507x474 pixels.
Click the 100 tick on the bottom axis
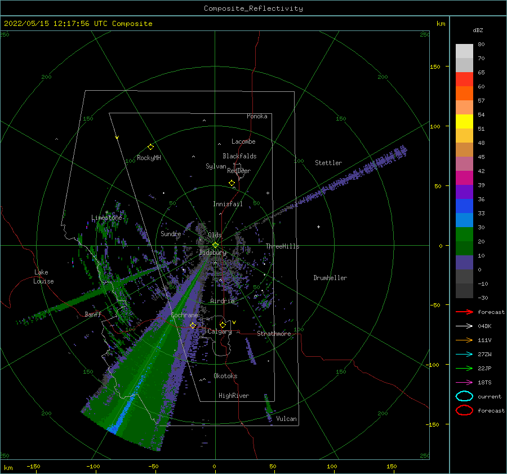click(332, 466)
